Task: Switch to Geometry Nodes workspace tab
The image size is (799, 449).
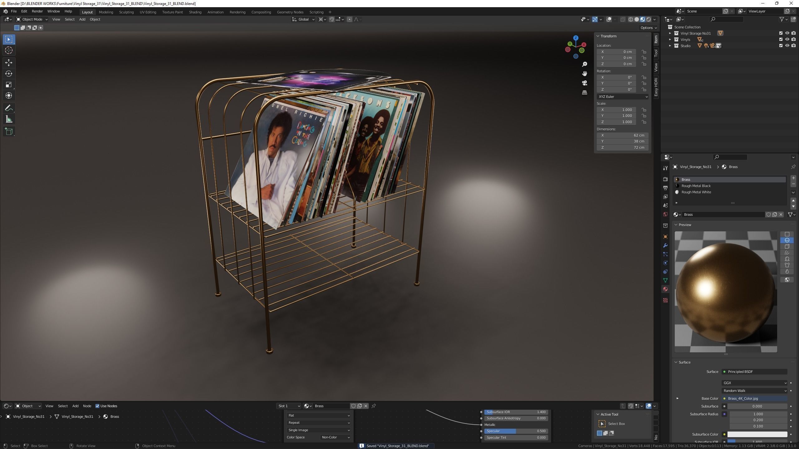Action: [x=290, y=12]
